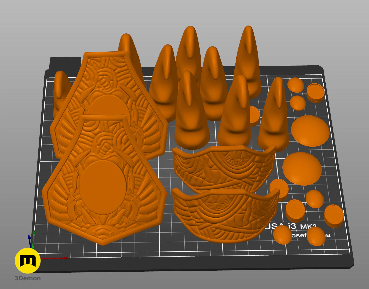The width and height of the screenshot is (369, 289).
Task: Select the red X-axis arrow
Action: tap(54, 258)
